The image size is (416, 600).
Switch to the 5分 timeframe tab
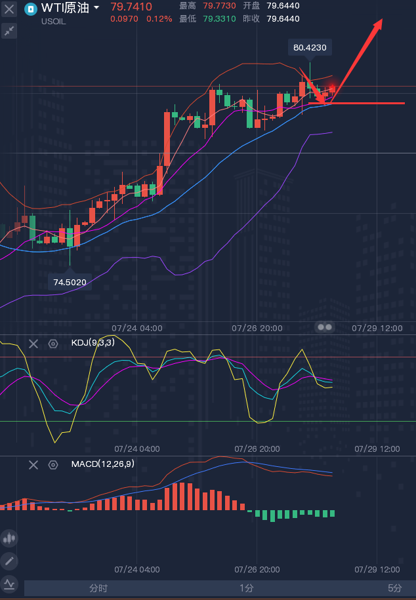pyautogui.click(x=394, y=588)
